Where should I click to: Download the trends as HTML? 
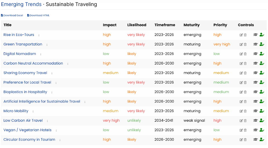pos(38,15)
